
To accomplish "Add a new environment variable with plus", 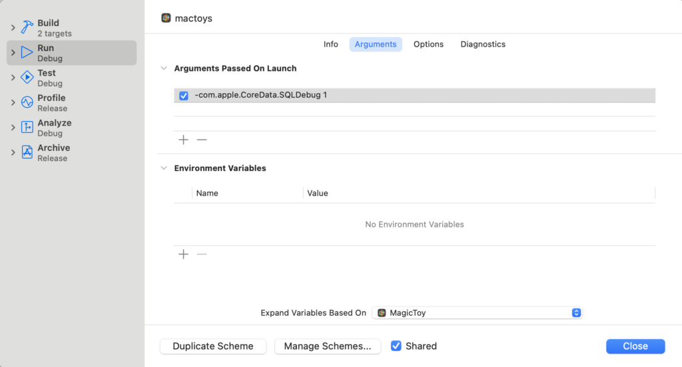I will 184,254.
